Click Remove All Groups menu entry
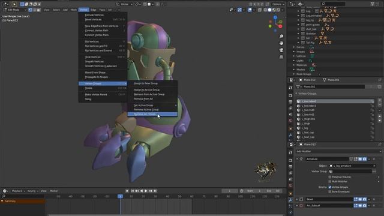Image resolution: width=384 pixels, height=216 pixels. coord(152,114)
